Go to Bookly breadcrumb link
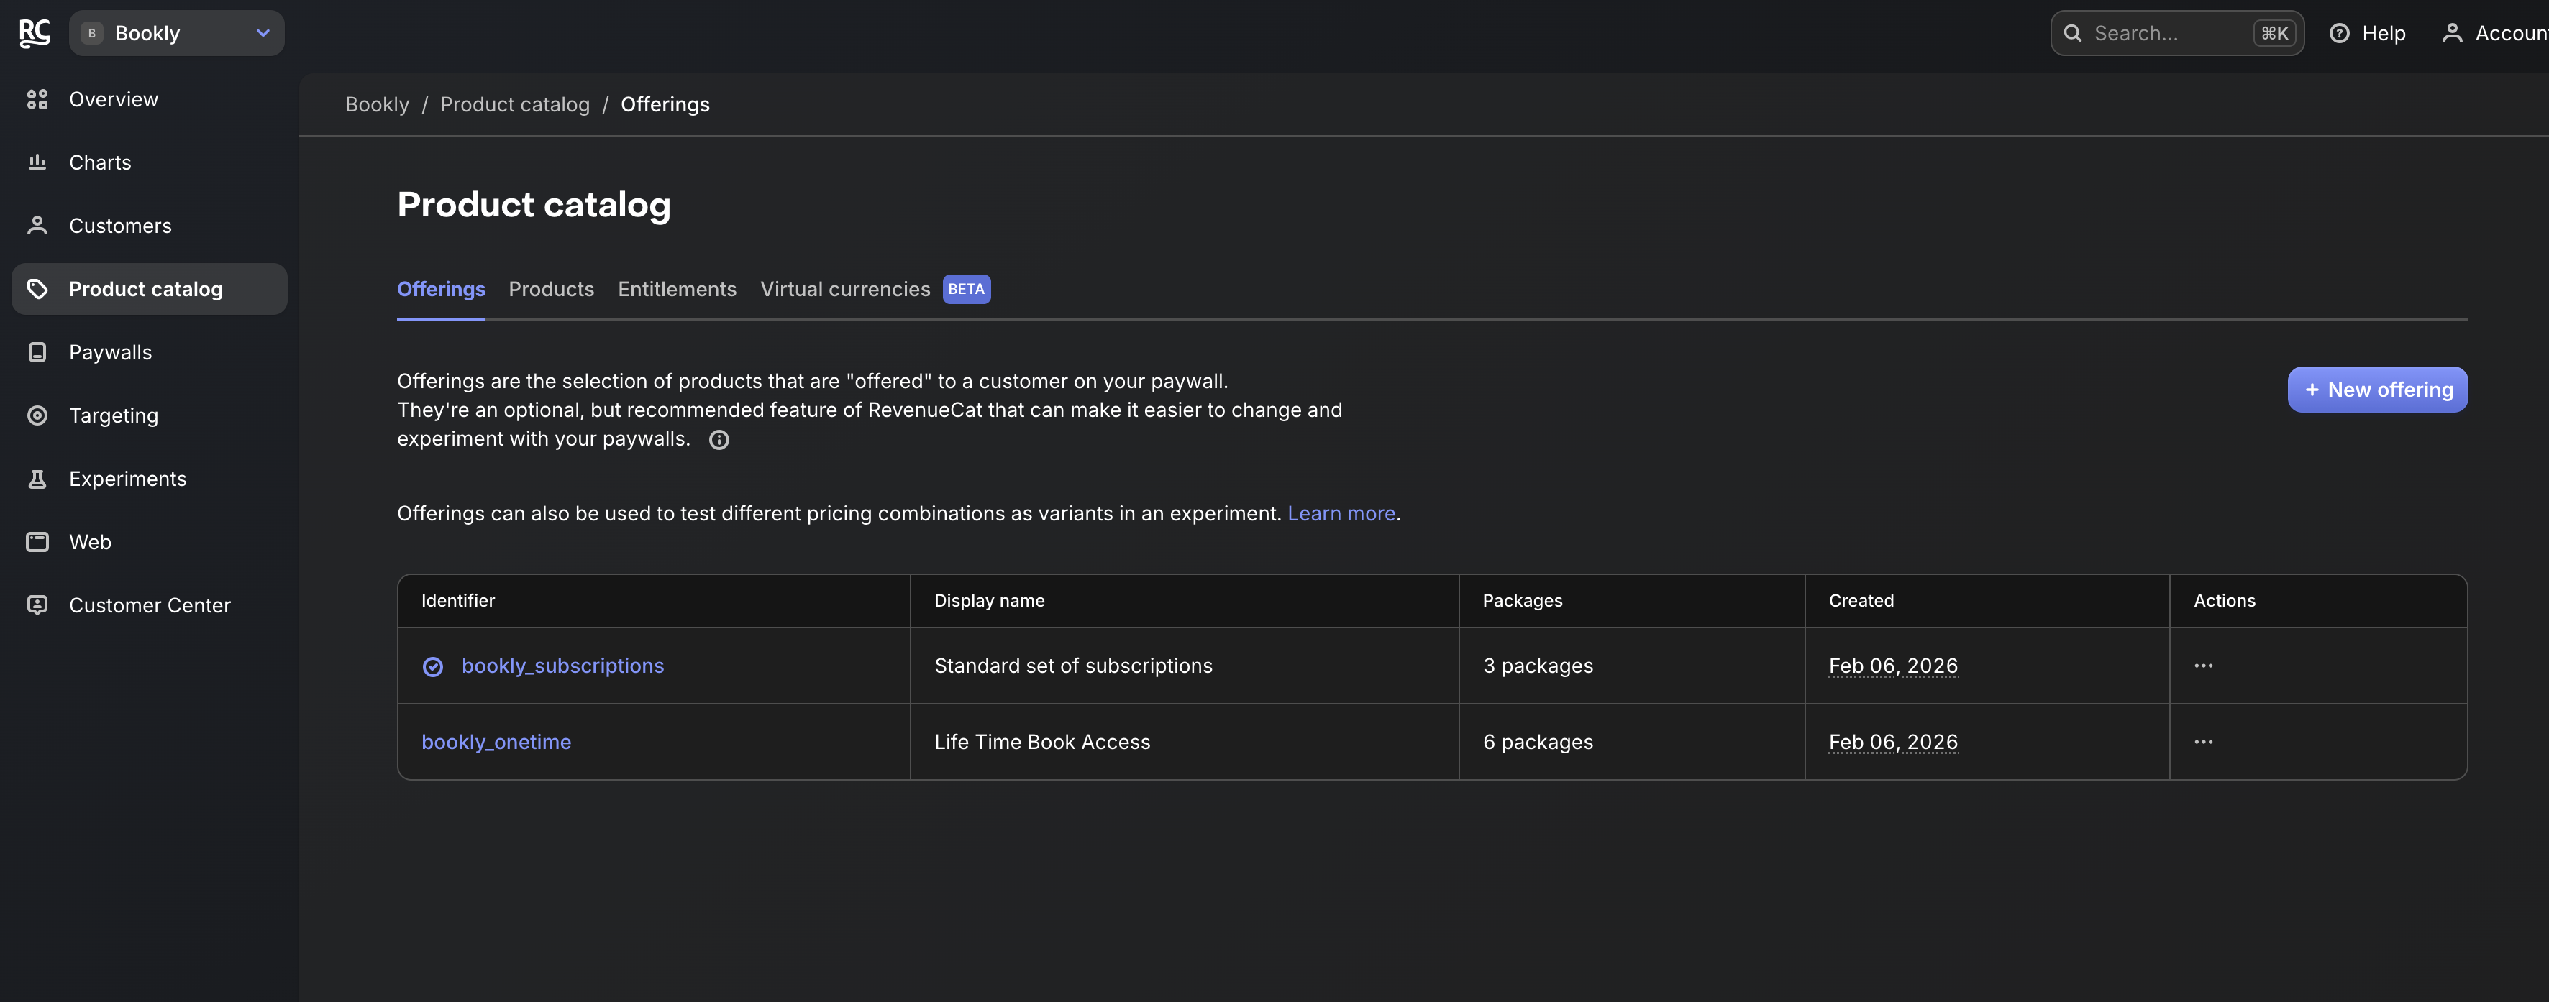The image size is (2549, 1002). (x=377, y=104)
